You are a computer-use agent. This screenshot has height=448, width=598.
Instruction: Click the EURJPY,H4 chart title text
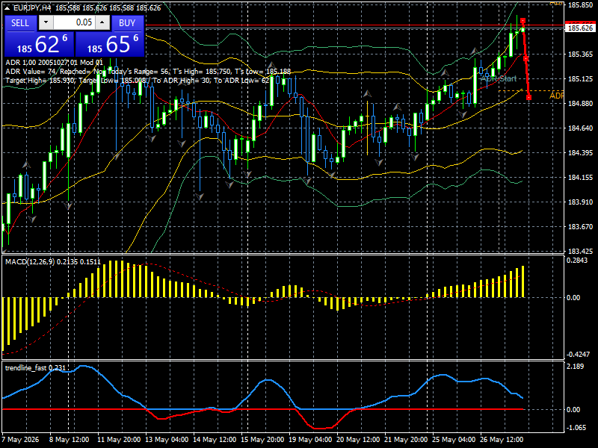(x=33, y=7)
